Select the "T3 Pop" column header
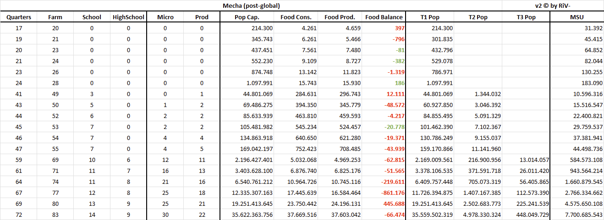The image size is (604, 220). tap(525, 17)
